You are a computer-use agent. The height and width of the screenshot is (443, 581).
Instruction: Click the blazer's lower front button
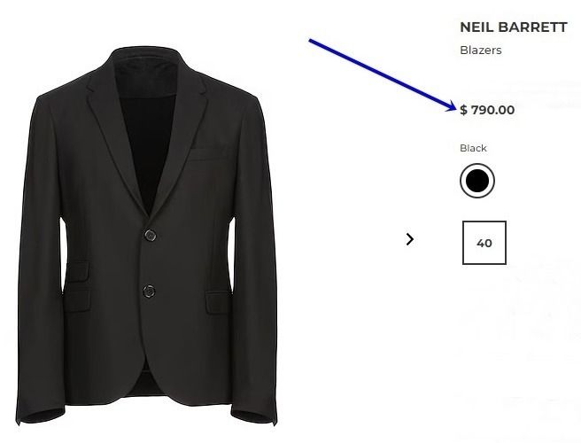pos(149,291)
